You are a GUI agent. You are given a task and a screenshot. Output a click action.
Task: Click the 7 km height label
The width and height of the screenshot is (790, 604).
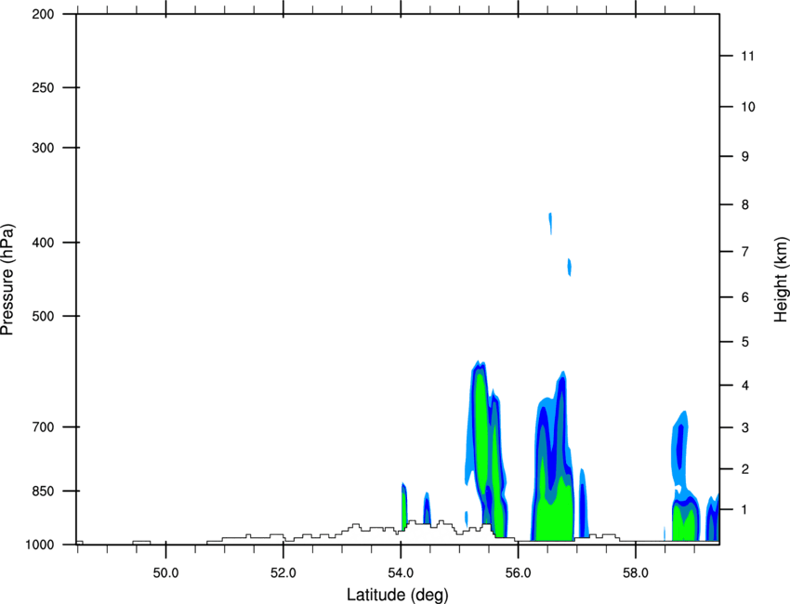click(745, 252)
